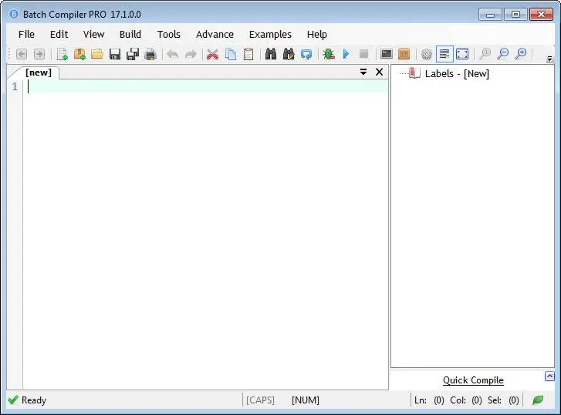
Task: Run the script with blue play icon
Action: 346,54
